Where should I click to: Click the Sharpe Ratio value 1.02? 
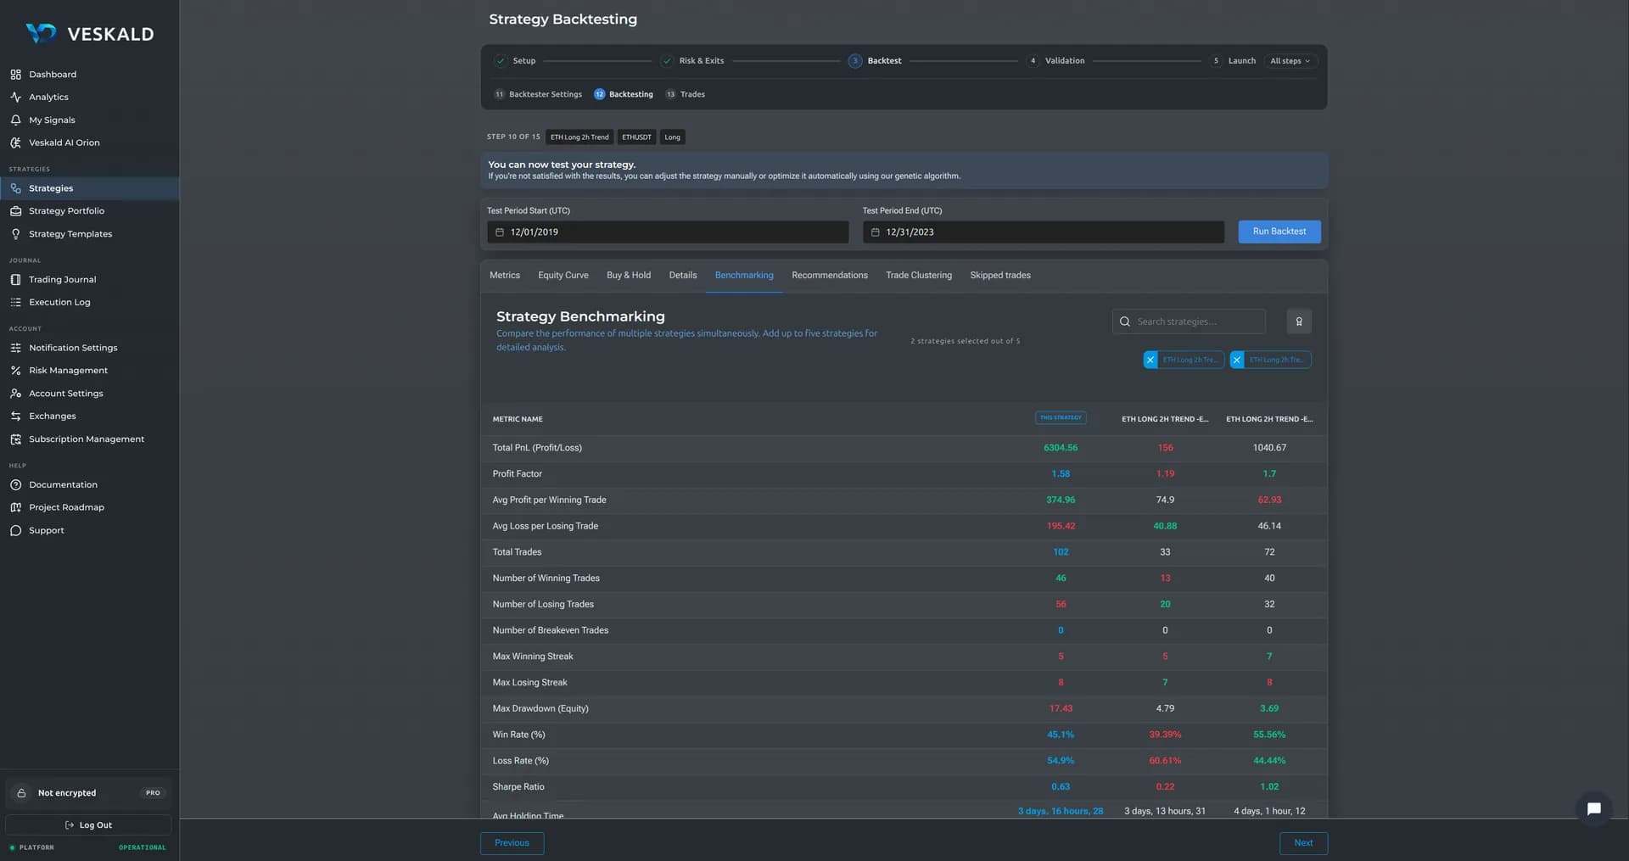pos(1269,787)
